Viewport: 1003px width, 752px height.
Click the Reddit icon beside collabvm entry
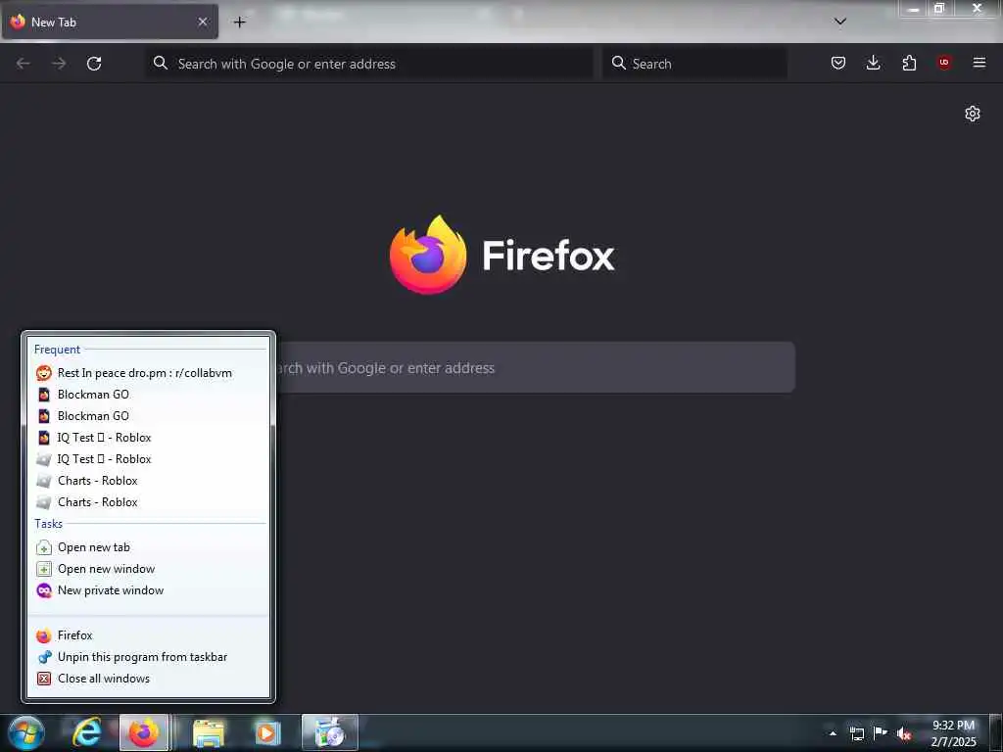[x=43, y=373]
